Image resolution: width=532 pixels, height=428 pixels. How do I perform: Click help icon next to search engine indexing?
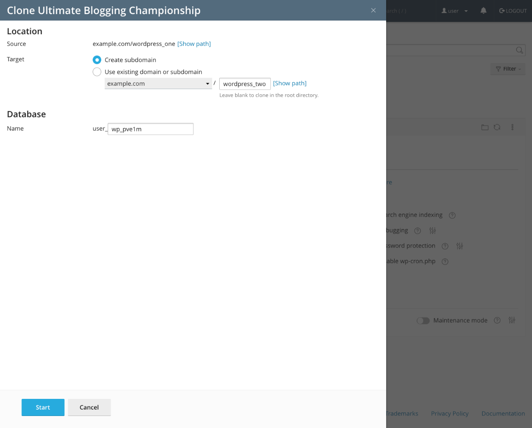(x=452, y=215)
